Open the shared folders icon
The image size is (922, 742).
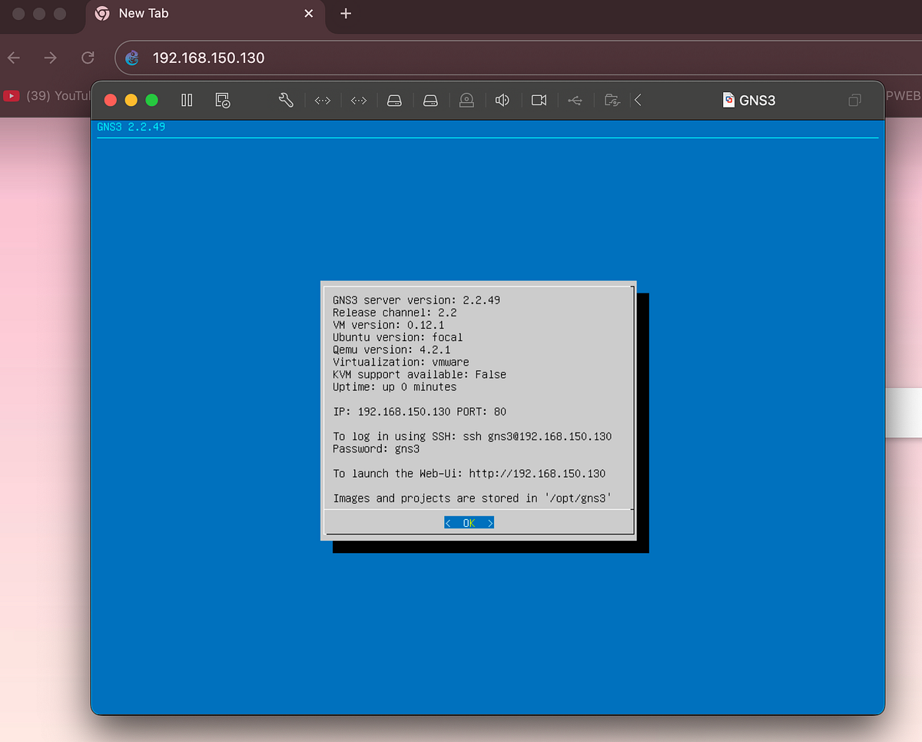tap(612, 100)
